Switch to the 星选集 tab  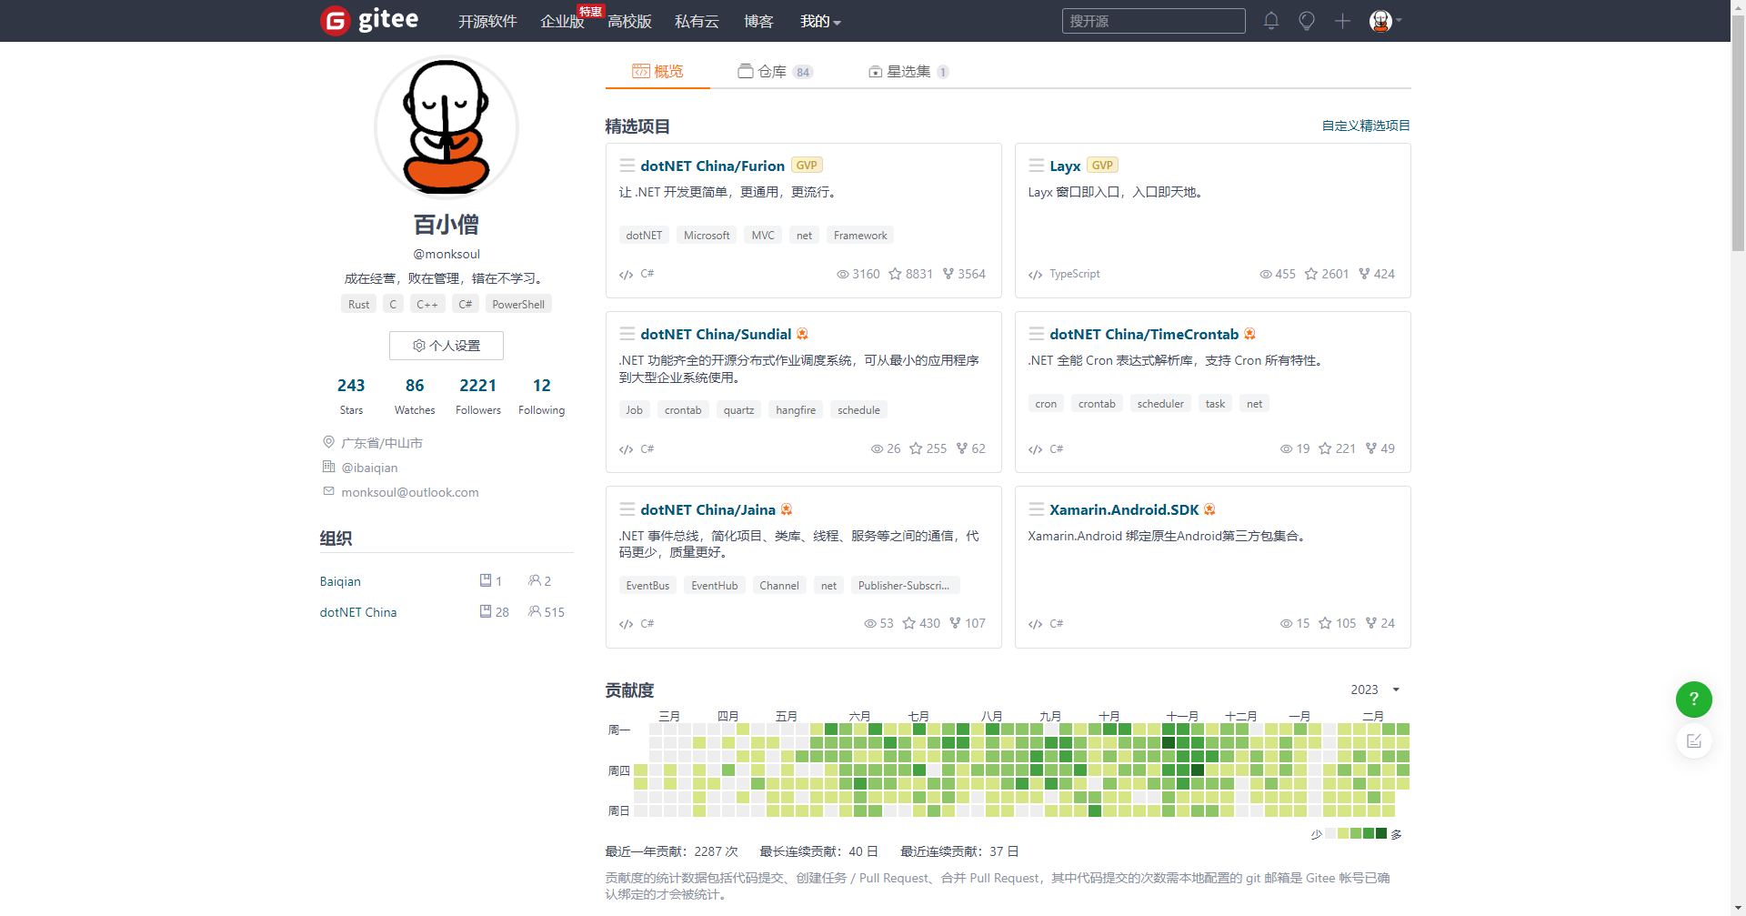click(x=908, y=71)
